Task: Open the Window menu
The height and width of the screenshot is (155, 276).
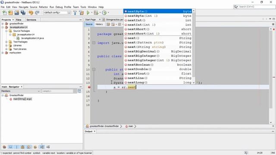Action: pos(92,7)
